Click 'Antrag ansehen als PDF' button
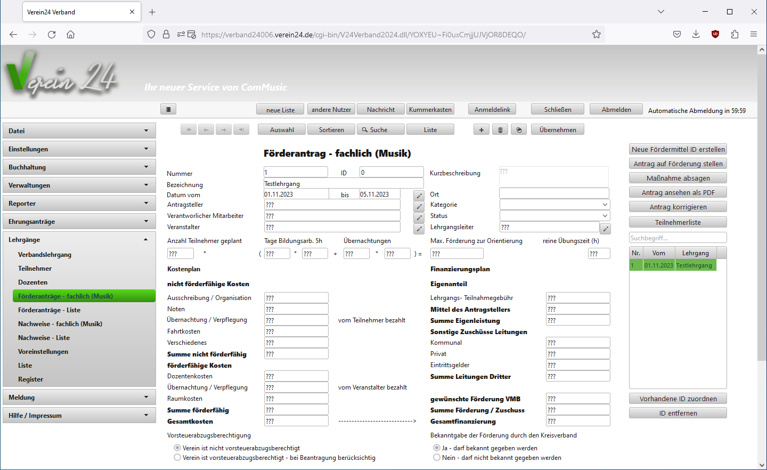This screenshot has height=470, width=767. [x=678, y=192]
